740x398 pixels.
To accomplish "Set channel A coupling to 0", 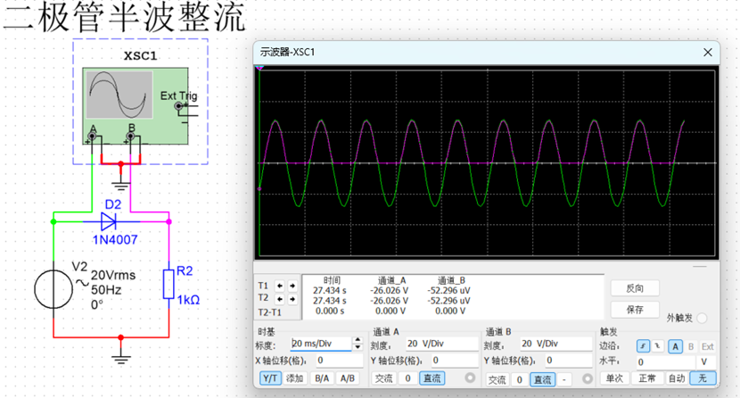I will (x=407, y=378).
